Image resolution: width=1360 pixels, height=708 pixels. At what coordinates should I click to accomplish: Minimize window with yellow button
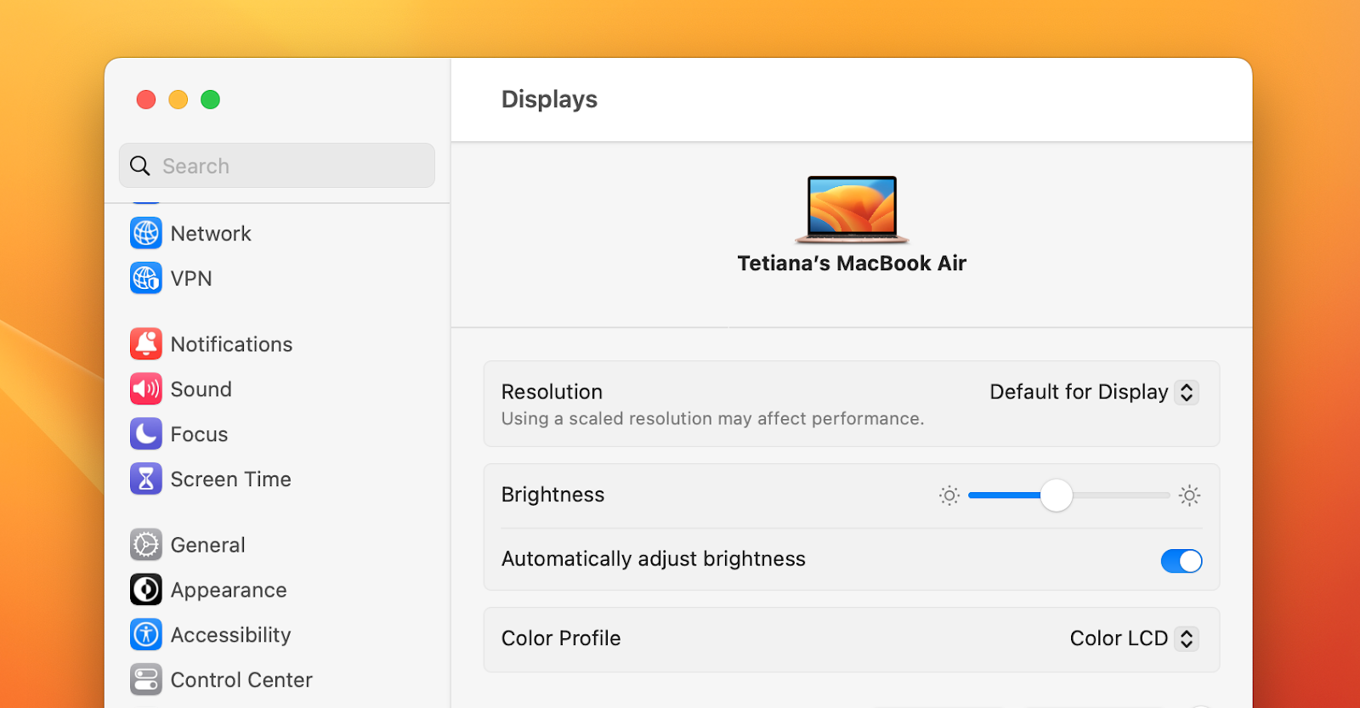coord(178,99)
